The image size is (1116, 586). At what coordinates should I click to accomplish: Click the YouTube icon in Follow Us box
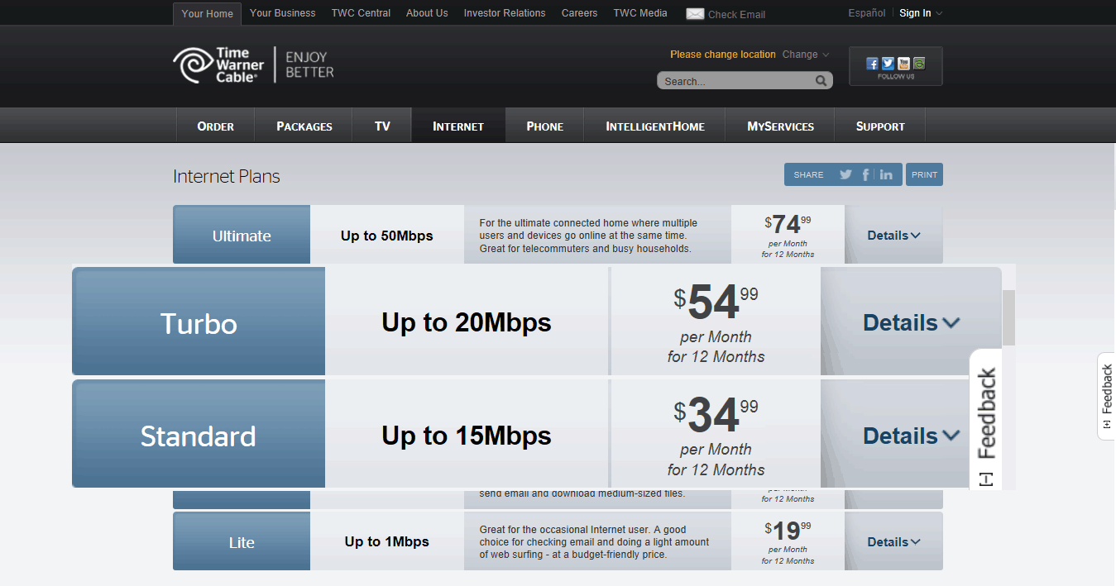(x=903, y=64)
